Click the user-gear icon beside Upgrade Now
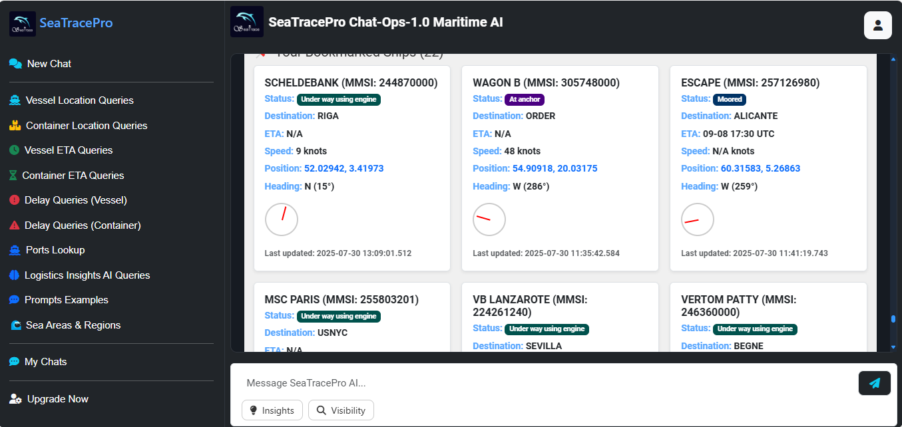The width and height of the screenshot is (902, 427). pos(16,399)
